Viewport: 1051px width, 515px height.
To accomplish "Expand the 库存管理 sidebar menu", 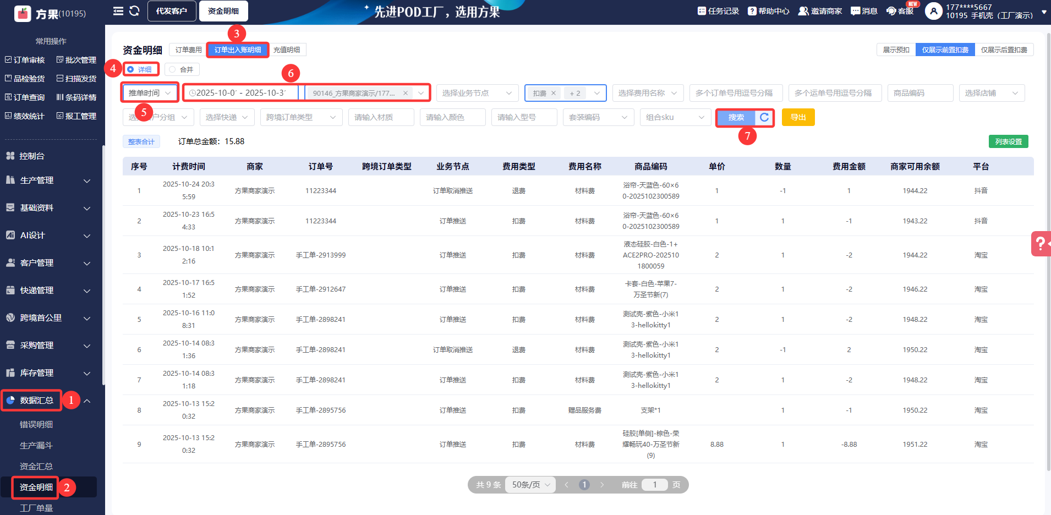I will pyautogui.click(x=47, y=373).
